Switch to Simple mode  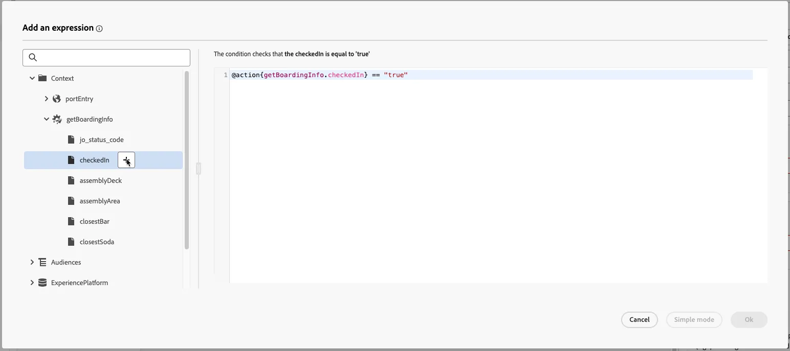(x=694, y=320)
